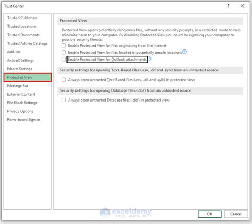This screenshot has width=252, height=224.
Task: Click the info icon next to unsafe locations option
Action: click(x=184, y=52)
